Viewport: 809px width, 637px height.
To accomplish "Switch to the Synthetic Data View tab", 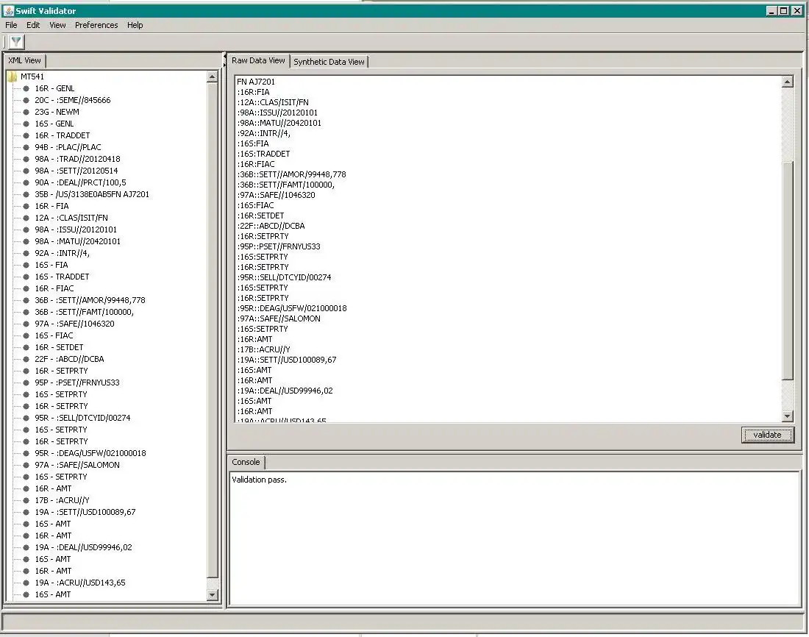I will [329, 62].
